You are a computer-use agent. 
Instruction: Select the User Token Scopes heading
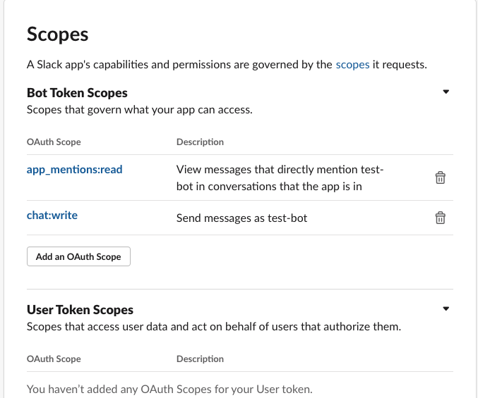coord(80,310)
